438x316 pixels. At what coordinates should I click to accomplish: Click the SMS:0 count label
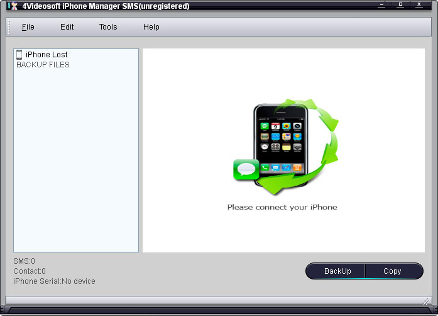25,261
